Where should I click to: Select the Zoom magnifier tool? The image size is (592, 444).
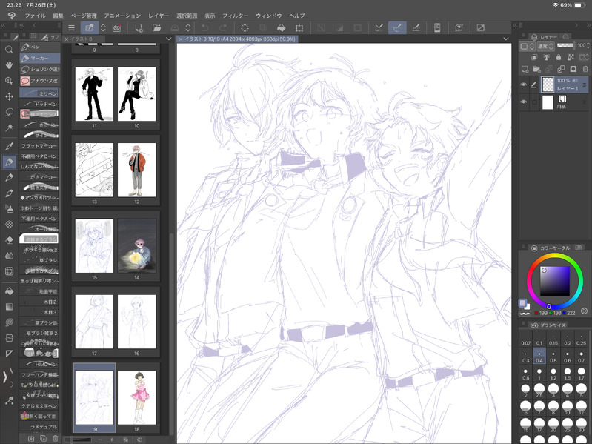click(9, 49)
